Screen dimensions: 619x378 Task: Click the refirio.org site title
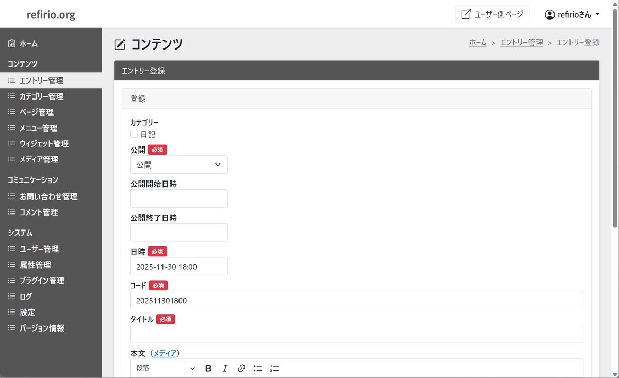click(51, 14)
